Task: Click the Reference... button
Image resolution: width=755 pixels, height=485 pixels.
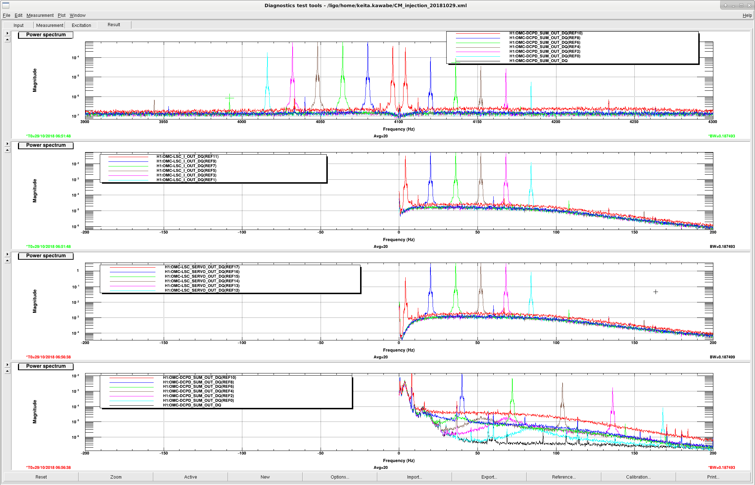Action: [x=564, y=477]
